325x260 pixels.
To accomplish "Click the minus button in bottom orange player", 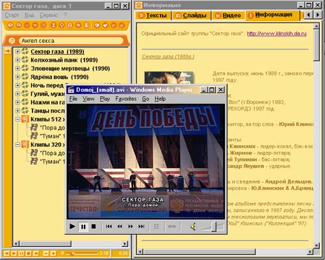I will pos(46,253).
